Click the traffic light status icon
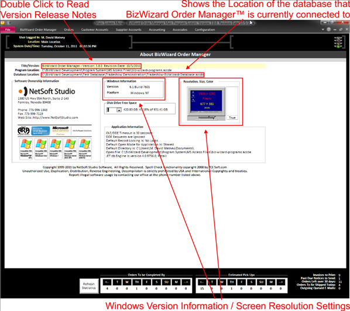The image size is (350, 311). tap(338, 42)
